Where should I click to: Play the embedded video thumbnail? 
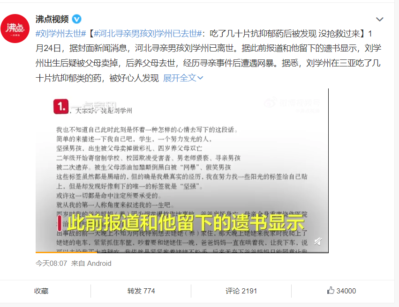pyautogui.click(x=182, y=171)
